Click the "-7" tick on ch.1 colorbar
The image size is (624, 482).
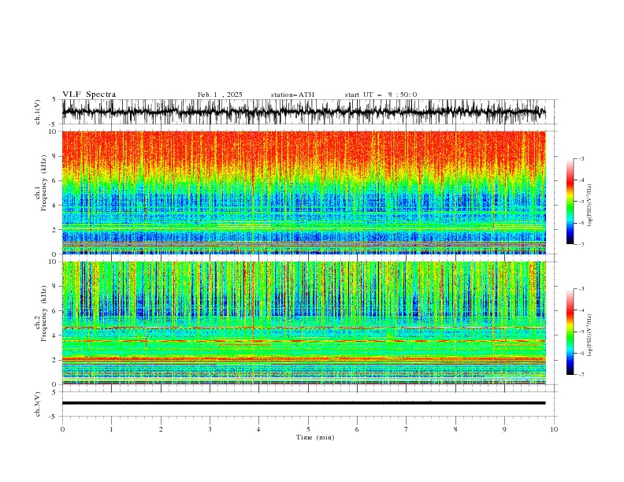click(x=581, y=244)
